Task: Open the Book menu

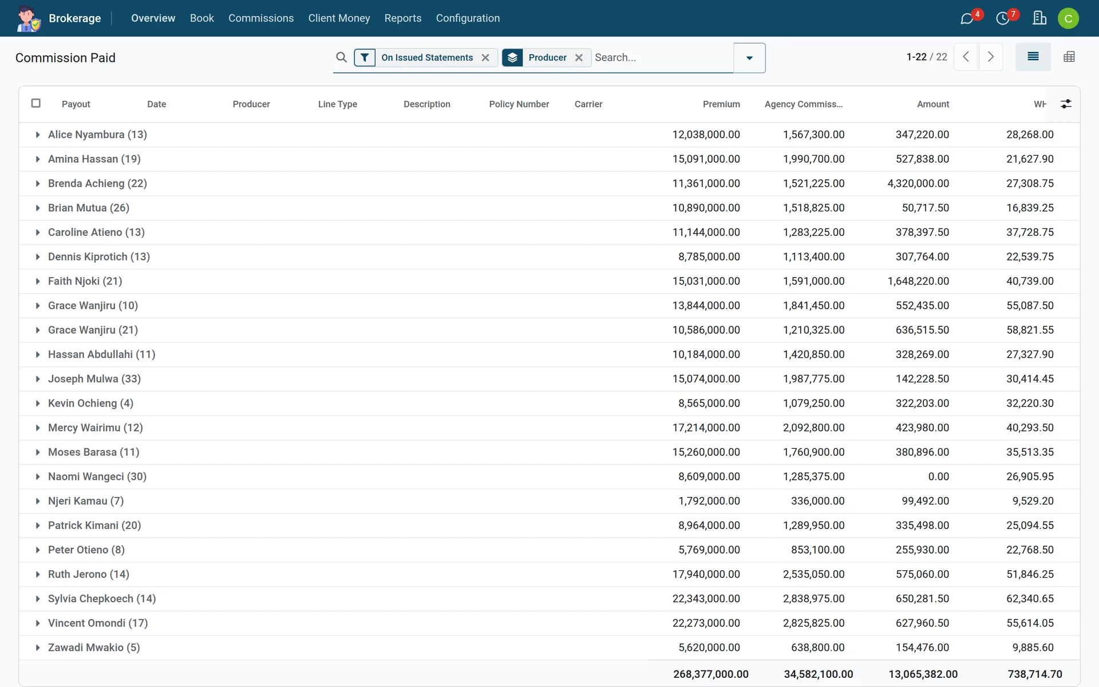Action: [202, 18]
